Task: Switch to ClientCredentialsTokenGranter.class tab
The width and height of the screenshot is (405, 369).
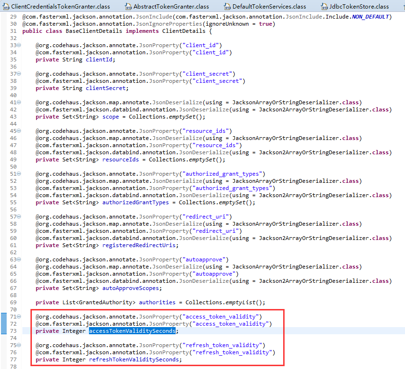Action: click(56, 7)
